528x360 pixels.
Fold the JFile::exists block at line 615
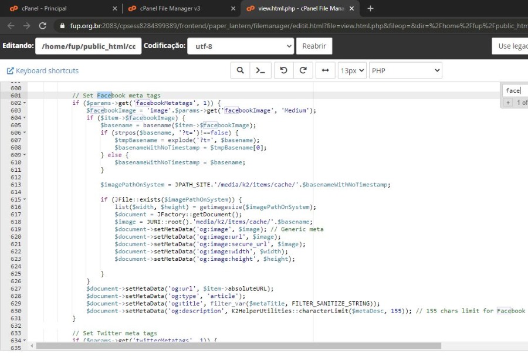tap(25, 199)
